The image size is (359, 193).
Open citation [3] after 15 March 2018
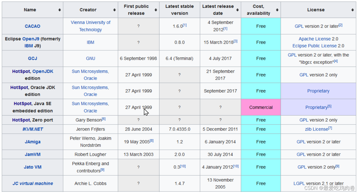pyautogui.click(x=235, y=41)
